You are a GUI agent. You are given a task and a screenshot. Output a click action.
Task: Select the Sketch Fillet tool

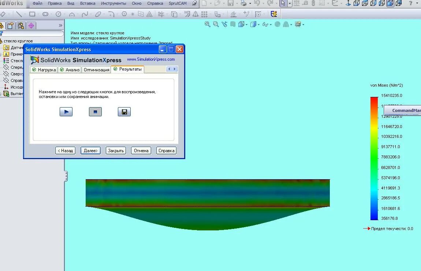111,14
